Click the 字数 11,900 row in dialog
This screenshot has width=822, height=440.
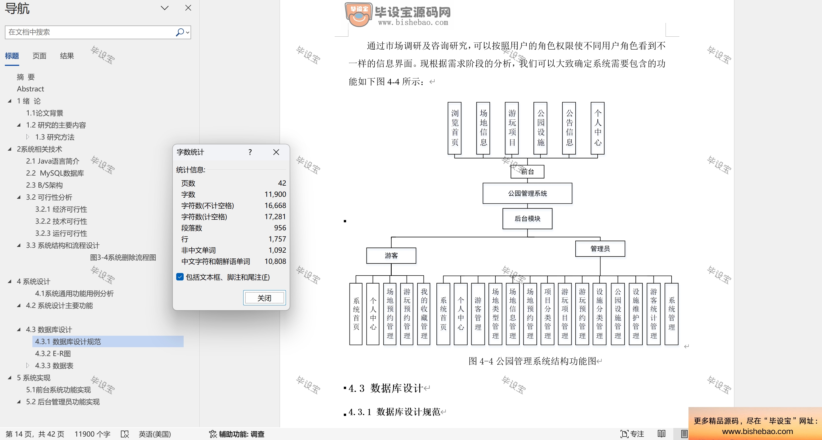pyautogui.click(x=233, y=194)
